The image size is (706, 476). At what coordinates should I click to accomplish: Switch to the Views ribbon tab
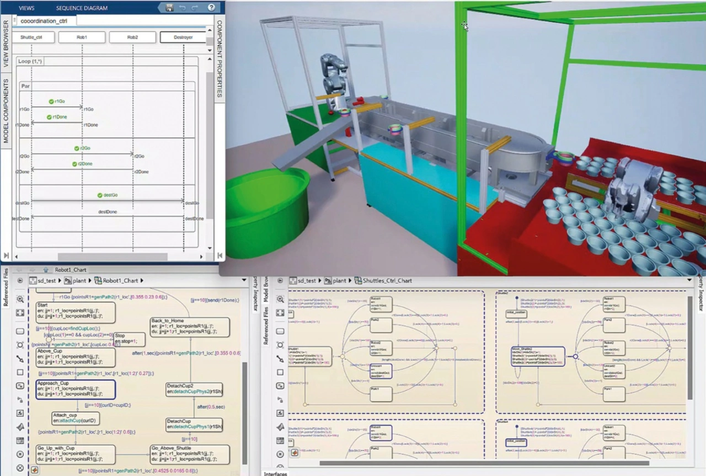26,8
